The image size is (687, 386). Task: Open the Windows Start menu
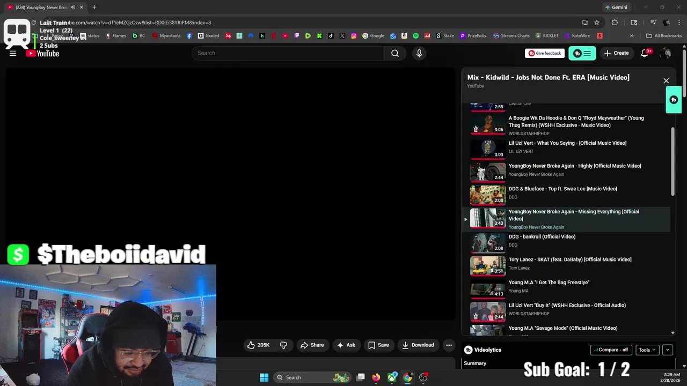click(x=264, y=377)
